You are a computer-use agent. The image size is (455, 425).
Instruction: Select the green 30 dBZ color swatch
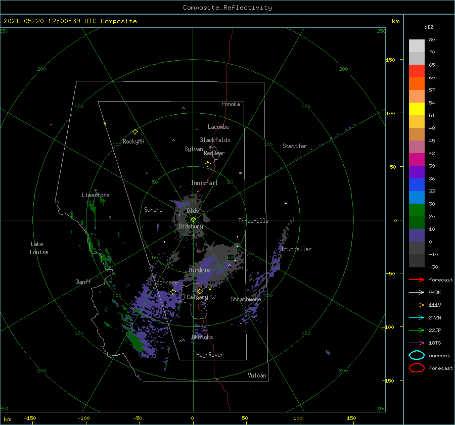click(417, 210)
